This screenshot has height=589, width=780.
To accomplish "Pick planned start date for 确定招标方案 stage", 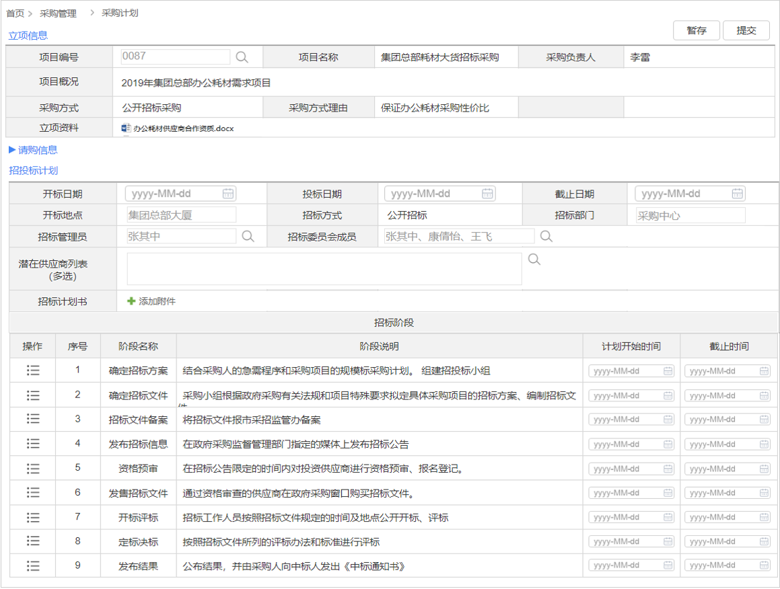I will click(631, 370).
